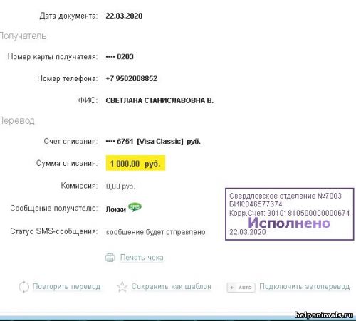Screen dimensions: 356x321
Task: Click the document date 22.03.2020
Action: (x=124, y=16)
